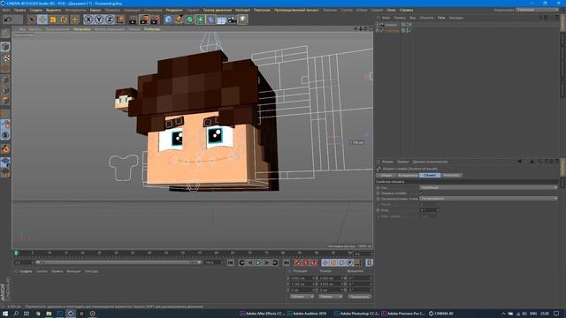This screenshot has width=566, height=318.
Task: Open the MoGraph menu
Action: (242, 10)
